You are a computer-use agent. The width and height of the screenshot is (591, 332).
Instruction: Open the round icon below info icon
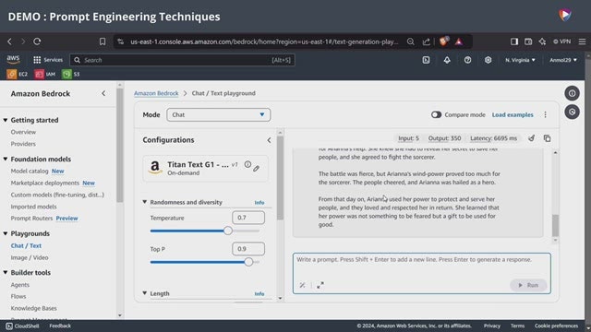(572, 112)
